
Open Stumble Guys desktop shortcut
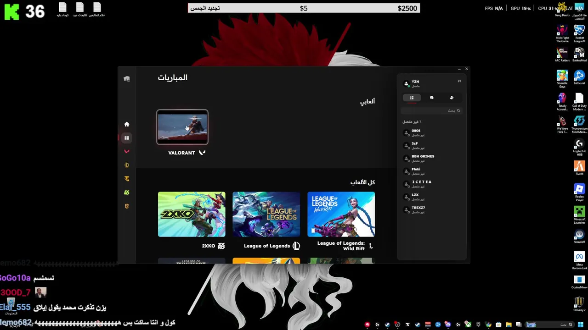pyautogui.click(x=562, y=79)
